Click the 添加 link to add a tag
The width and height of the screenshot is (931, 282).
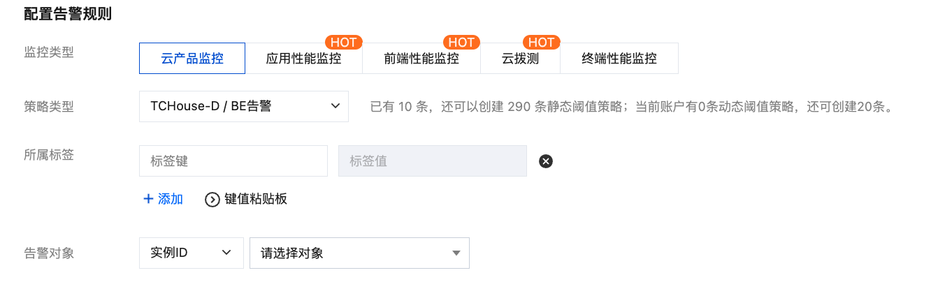coord(171,199)
